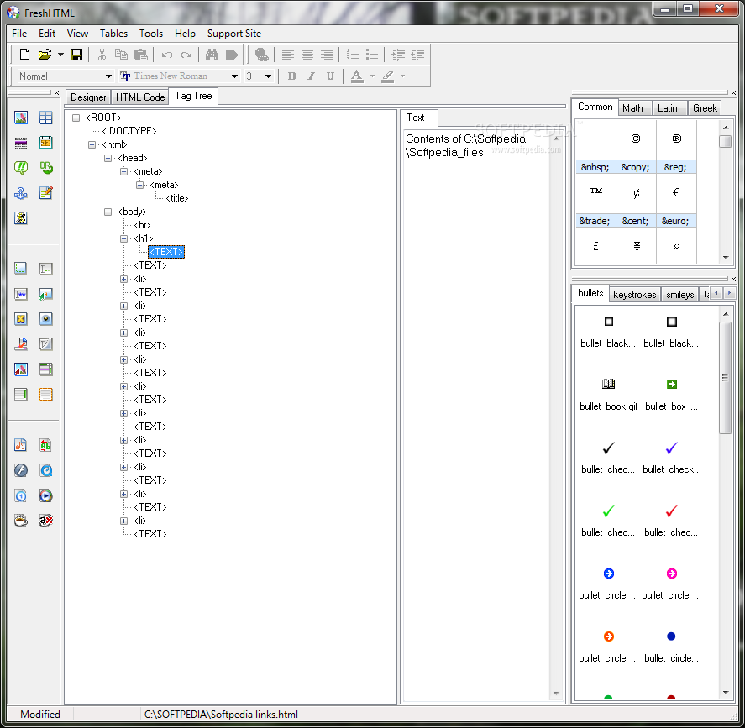This screenshot has height=728, width=745.
Task: Open the arrow next to the open folder icon
Action: pos(60,55)
